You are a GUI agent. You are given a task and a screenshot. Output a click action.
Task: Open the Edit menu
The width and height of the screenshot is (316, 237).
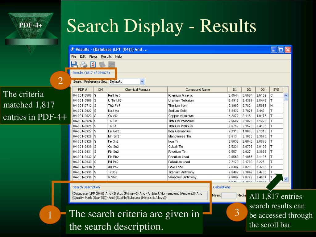(x=83, y=57)
